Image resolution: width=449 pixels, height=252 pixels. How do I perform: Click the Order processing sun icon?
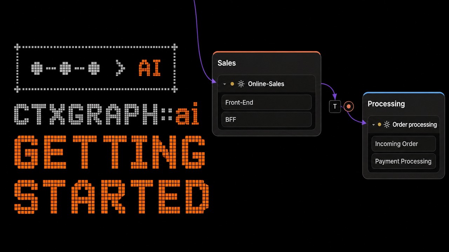tap(387, 125)
